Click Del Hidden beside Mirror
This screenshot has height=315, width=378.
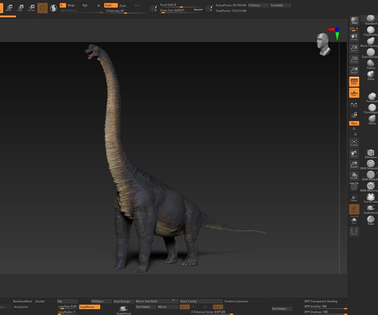pos(146,307)
